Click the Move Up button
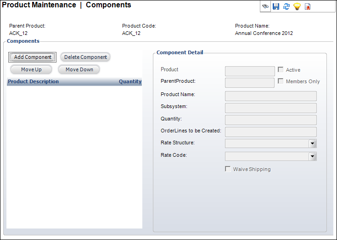This screenshot has width=337, height=240. point(31,69)
